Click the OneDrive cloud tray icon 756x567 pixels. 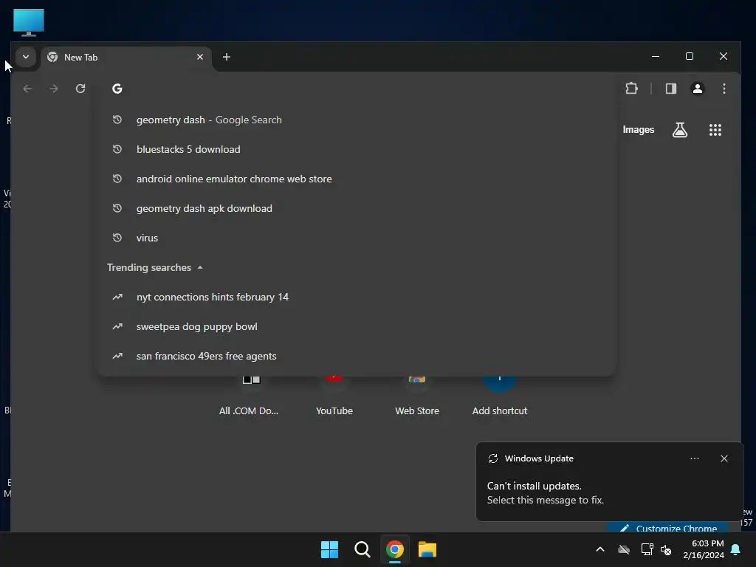click(x=624, y=549)
